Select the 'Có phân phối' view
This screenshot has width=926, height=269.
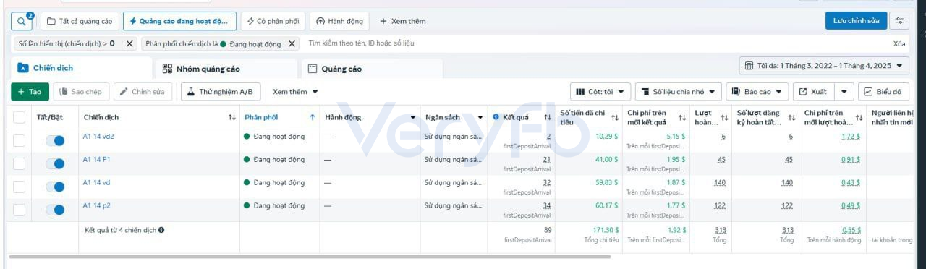click(x=273, y=21)
